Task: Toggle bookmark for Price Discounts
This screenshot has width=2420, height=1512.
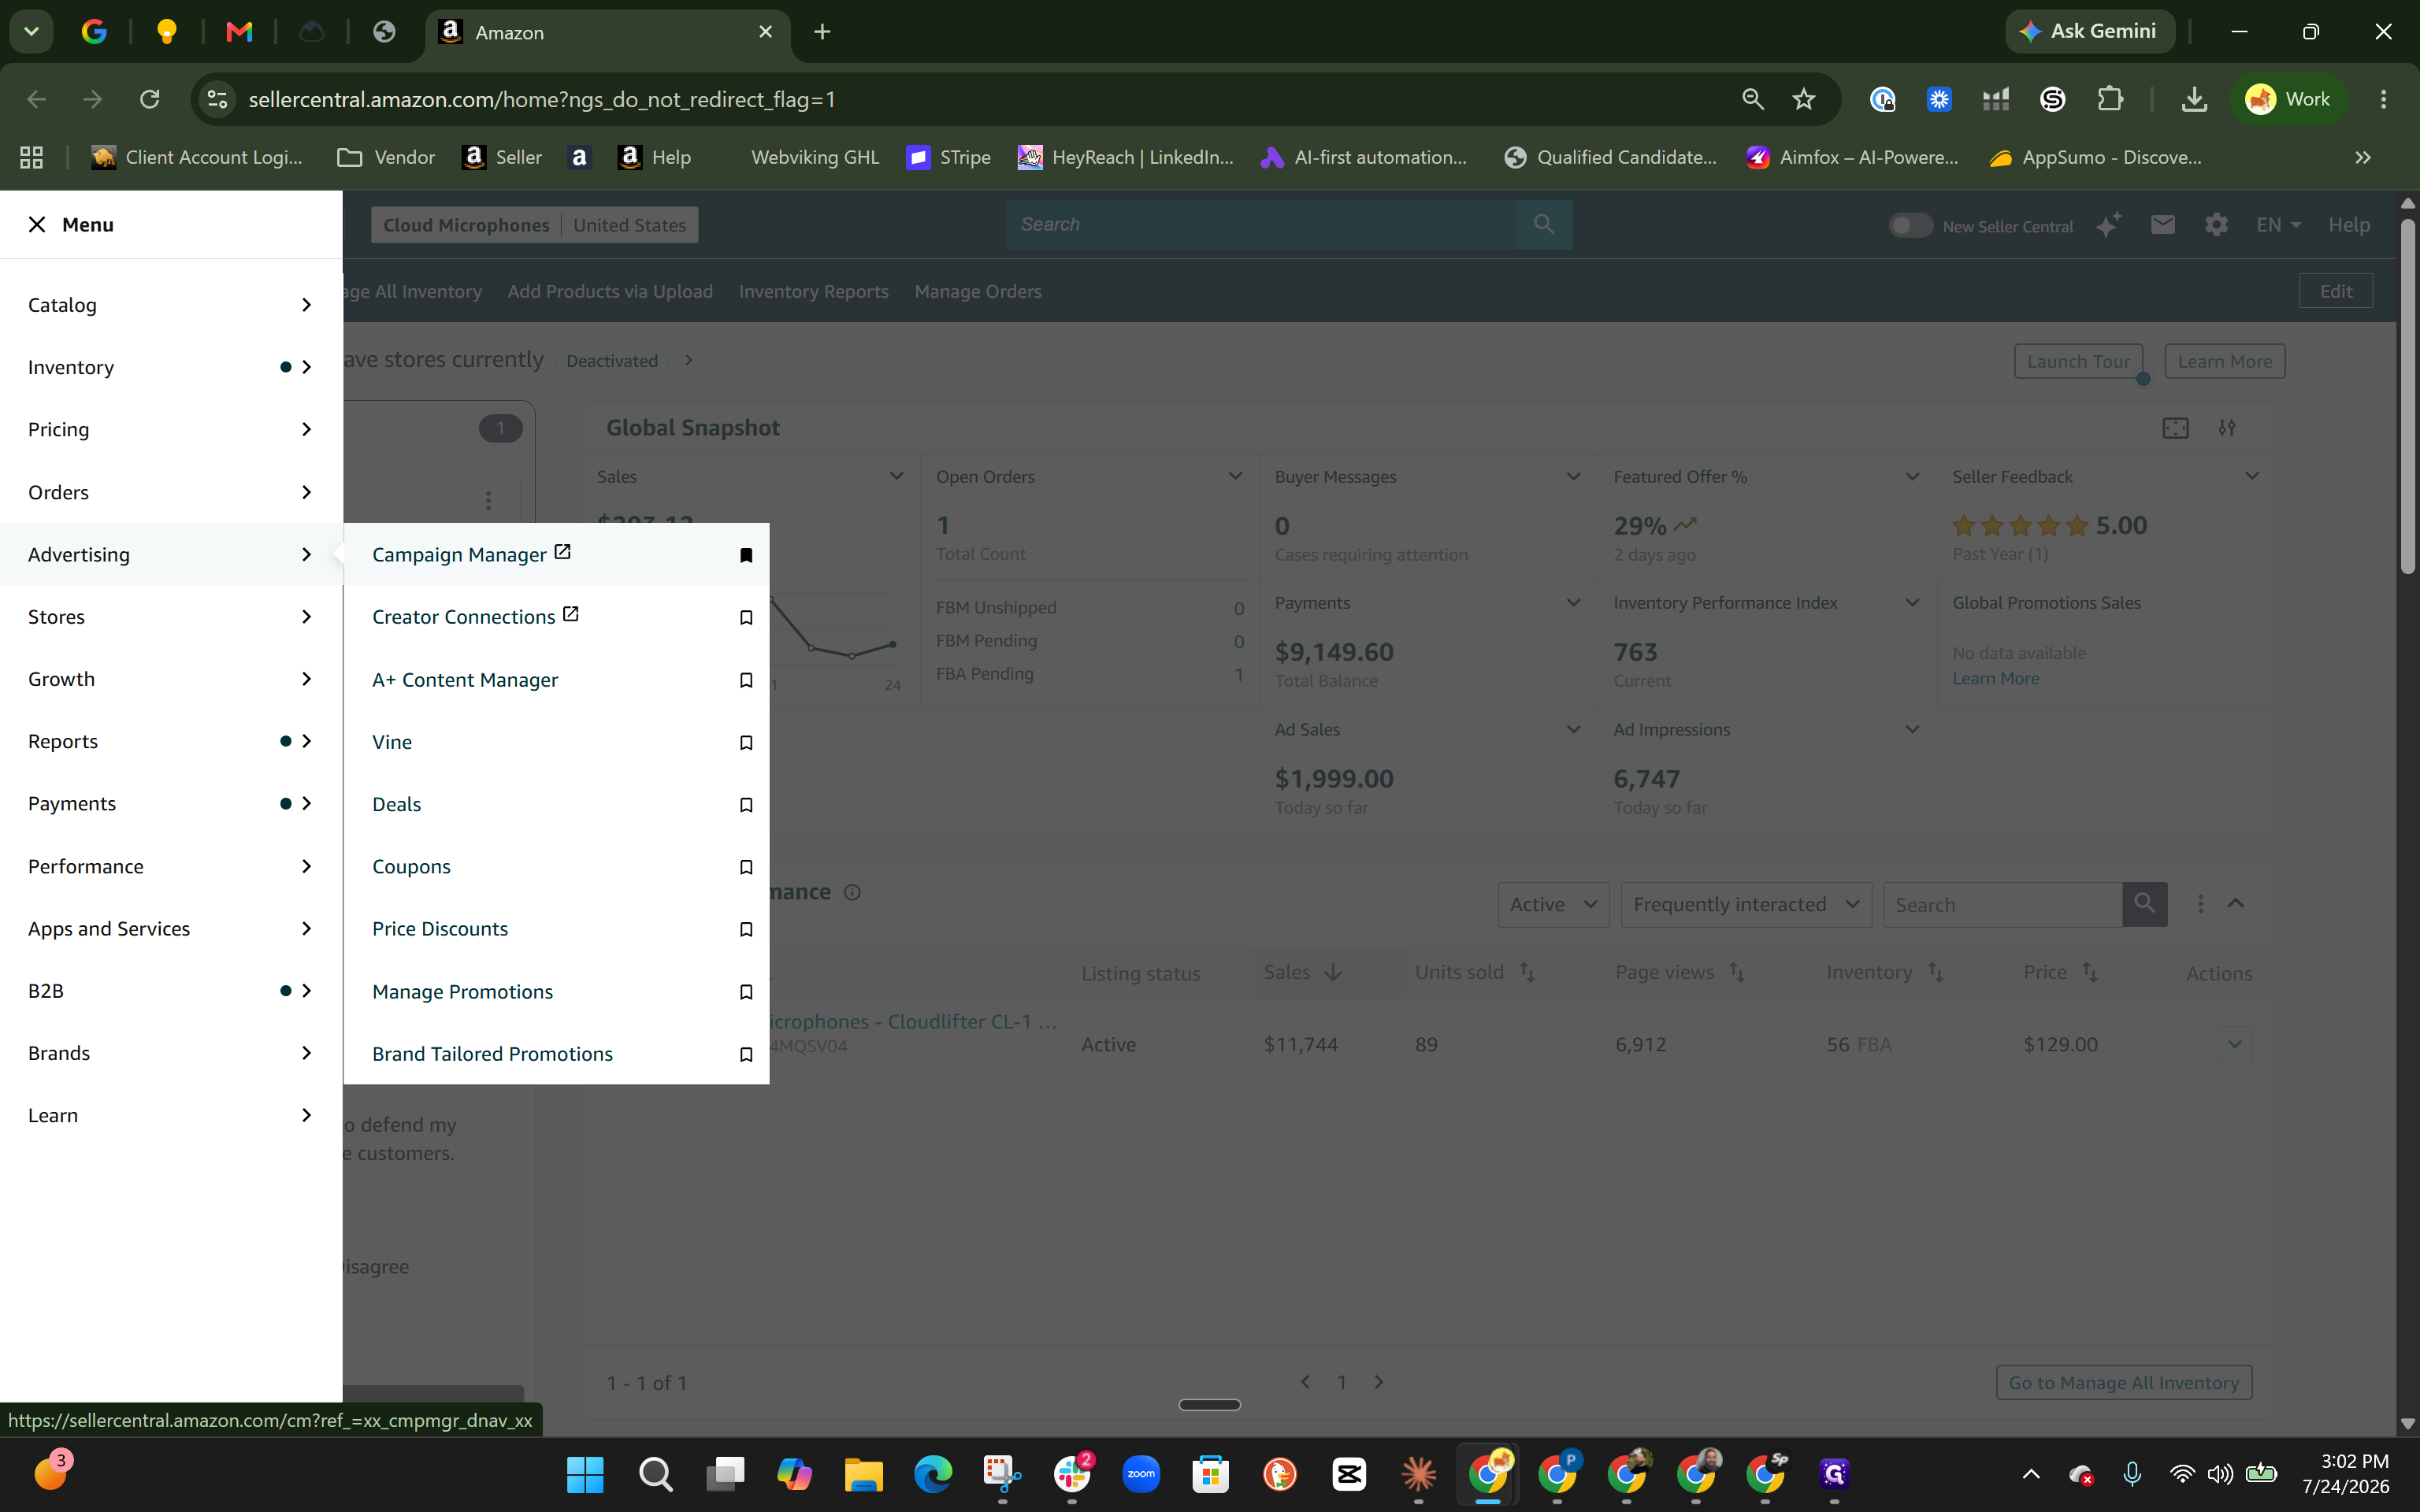Action: point(746,929)
